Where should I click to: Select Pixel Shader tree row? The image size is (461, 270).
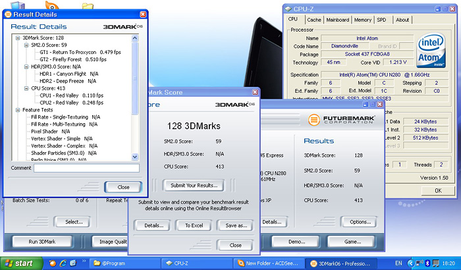click(50, 132)
